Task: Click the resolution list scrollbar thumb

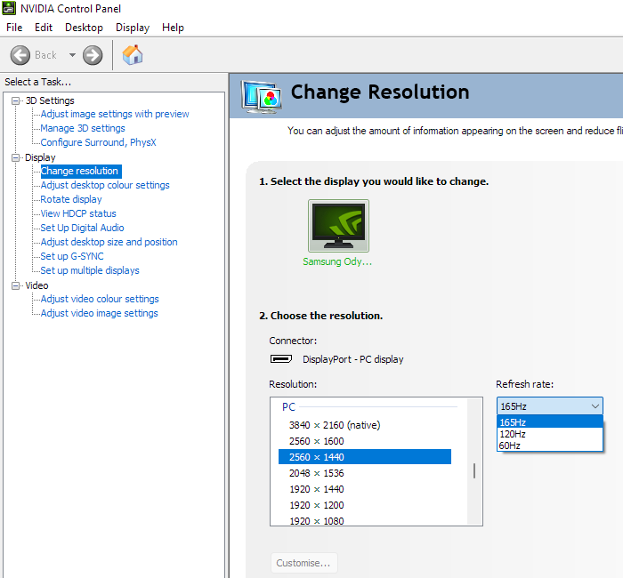Action: click(x=474, y=470)
